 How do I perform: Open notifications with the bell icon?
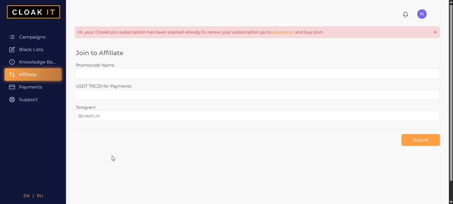pos(405,14)
